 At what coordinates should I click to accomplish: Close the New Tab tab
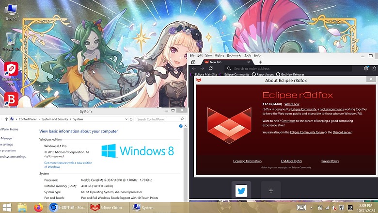pos(249,62)
